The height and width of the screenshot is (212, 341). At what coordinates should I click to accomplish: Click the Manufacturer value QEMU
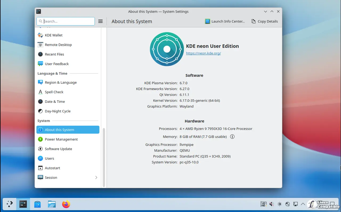pyautogui.click(x=185, y=150)
